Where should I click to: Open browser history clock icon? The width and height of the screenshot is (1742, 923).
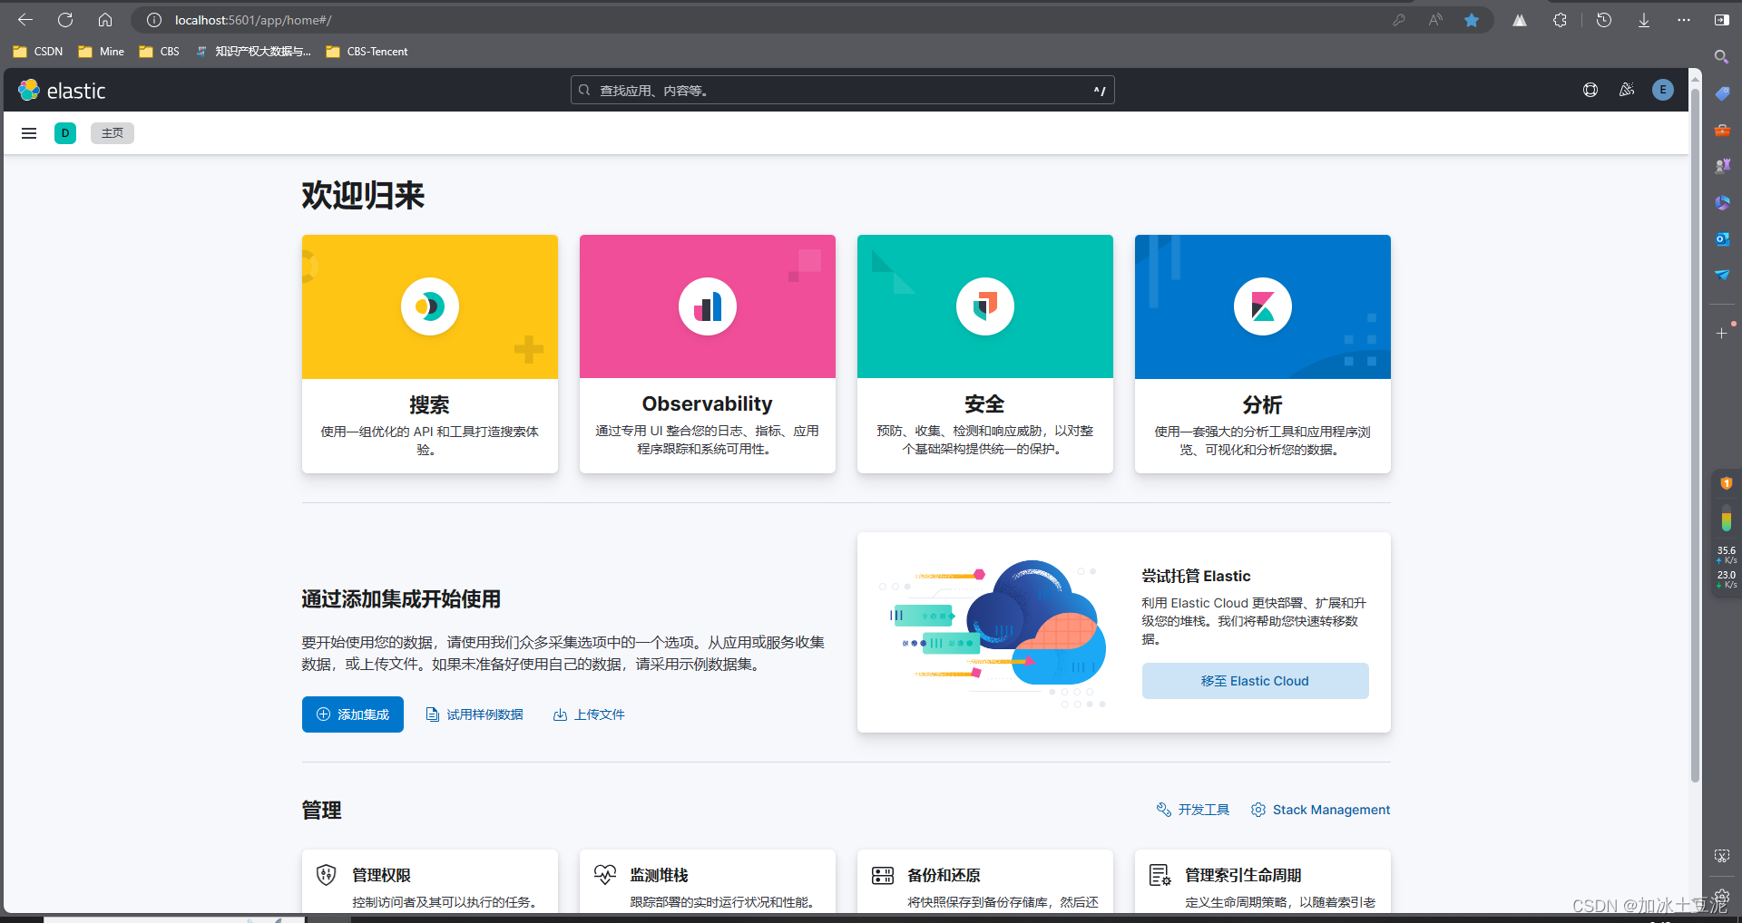(1604, 20)
